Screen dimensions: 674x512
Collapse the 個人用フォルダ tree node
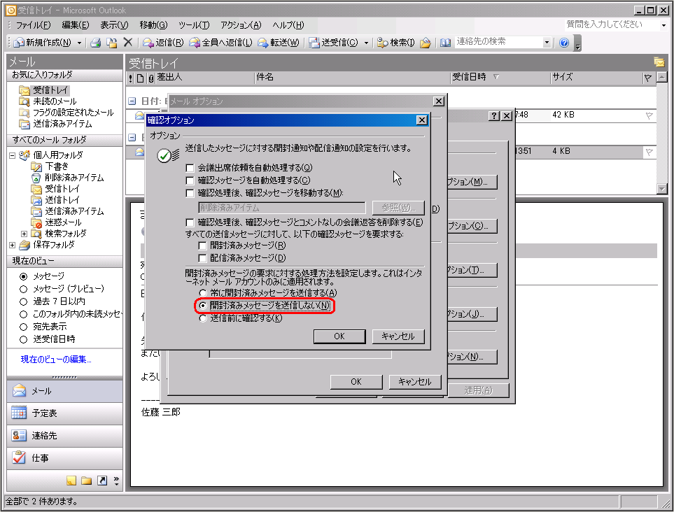[12, 155]
